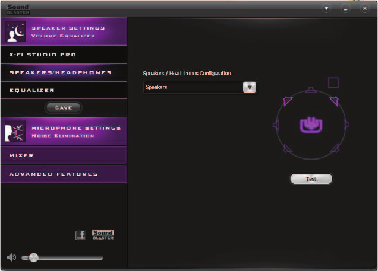Viewport: 378px width, 271px height.
Task: Click the Test button
Action: pos(311,179)
